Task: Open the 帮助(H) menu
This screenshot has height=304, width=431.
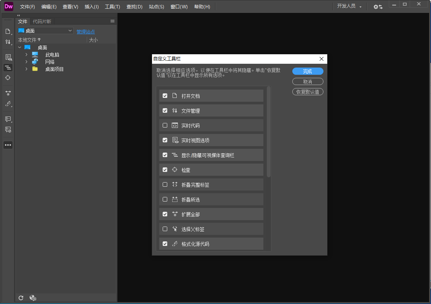Action: 202,6
